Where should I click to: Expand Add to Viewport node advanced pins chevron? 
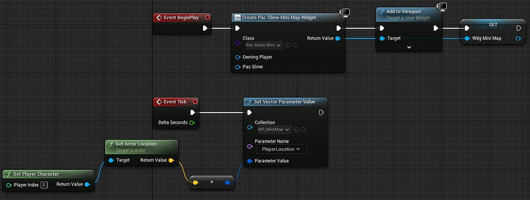(409, 47)
